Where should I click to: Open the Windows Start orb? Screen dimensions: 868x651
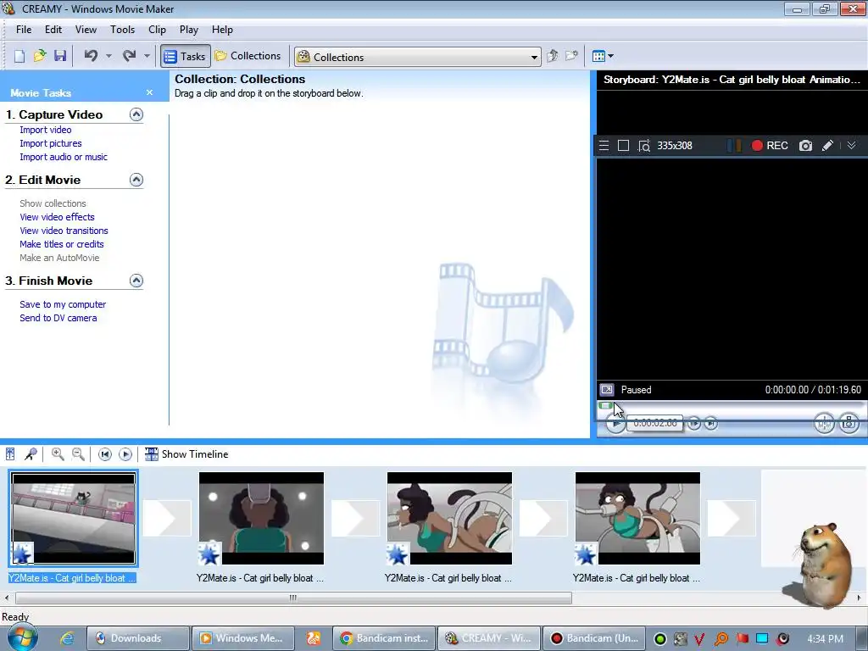[21, 637]
